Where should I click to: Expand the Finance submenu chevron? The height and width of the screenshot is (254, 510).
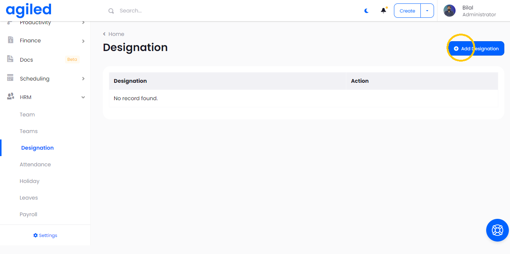[83, 41]
